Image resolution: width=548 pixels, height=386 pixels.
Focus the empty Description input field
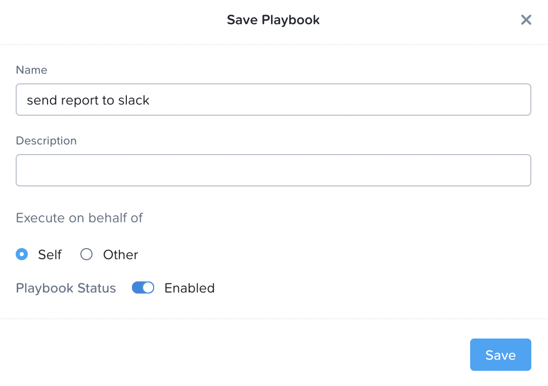tap(273, 170)
